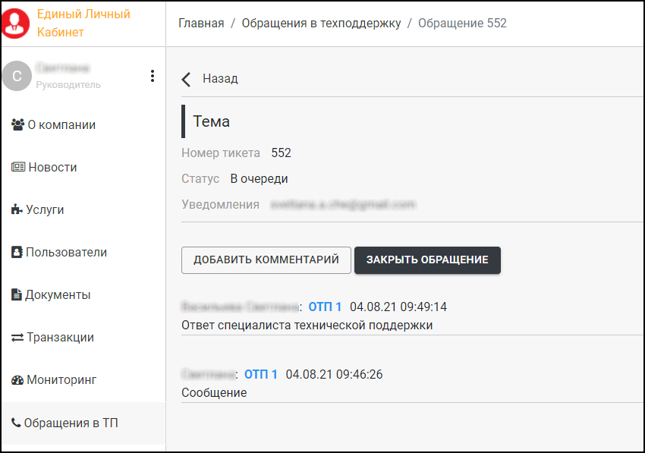Screen dimensions: 645x453
Task: Click the "Транзакции" arrows icon
Action: click(17, 337)
